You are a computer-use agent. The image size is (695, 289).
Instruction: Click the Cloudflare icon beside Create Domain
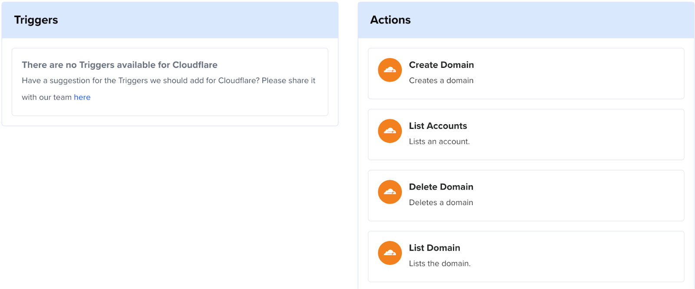pos(390,70)
